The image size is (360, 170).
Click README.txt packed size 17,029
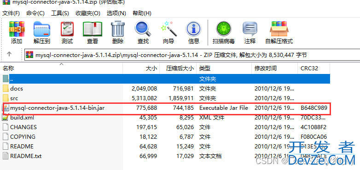tap(185, 156)
